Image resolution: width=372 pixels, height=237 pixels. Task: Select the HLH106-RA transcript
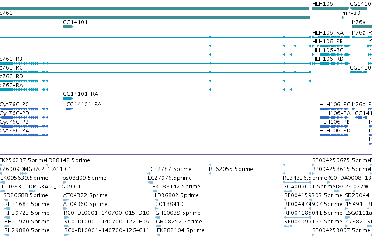331,37
